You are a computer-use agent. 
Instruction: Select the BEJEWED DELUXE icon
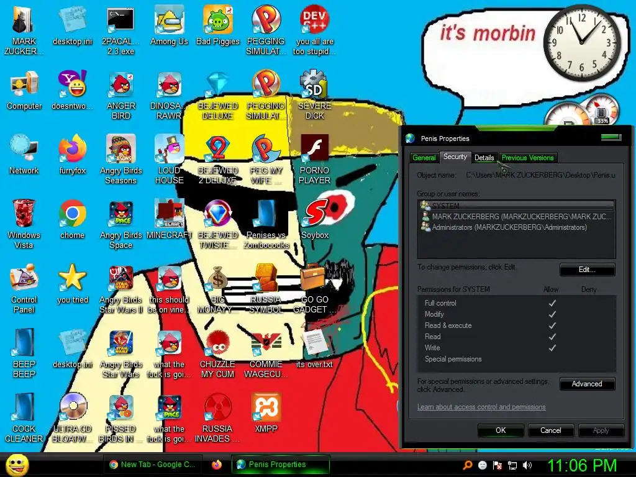218,95
